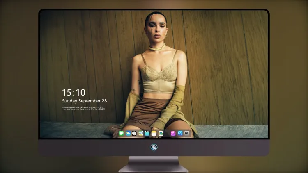
Task: Click the small tagline text below date
Action: point(83,108)
